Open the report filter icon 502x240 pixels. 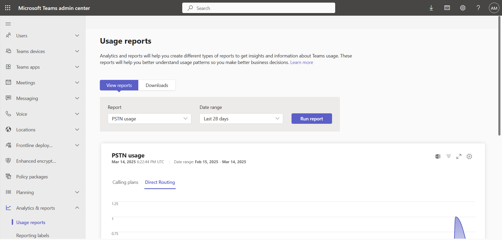point(449,156)
